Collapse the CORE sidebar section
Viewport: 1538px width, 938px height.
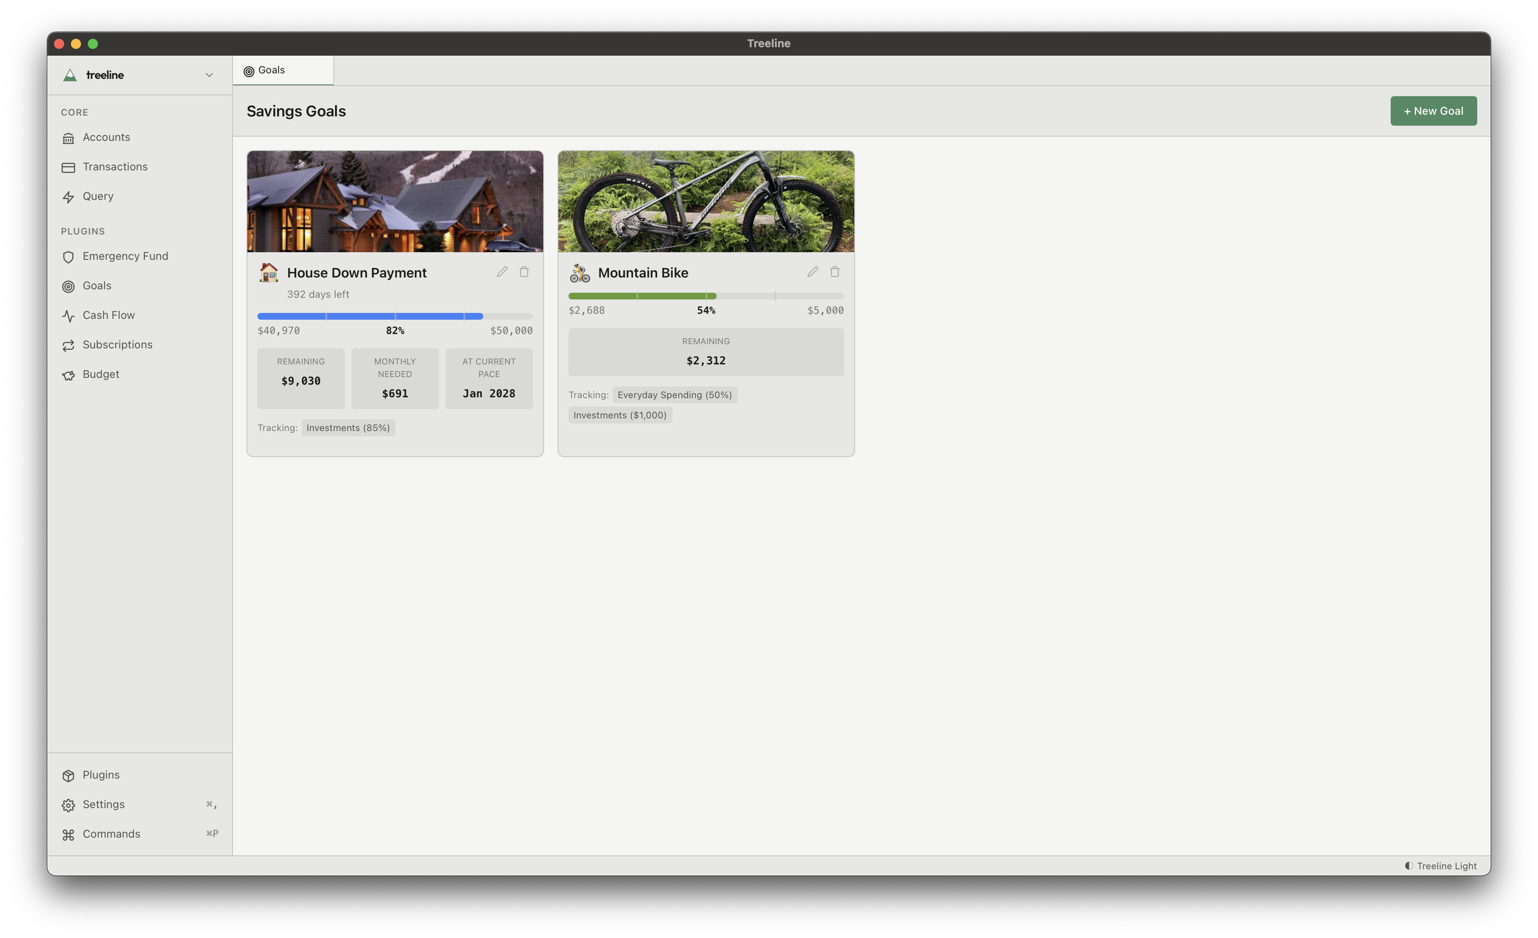pos(74,112)
